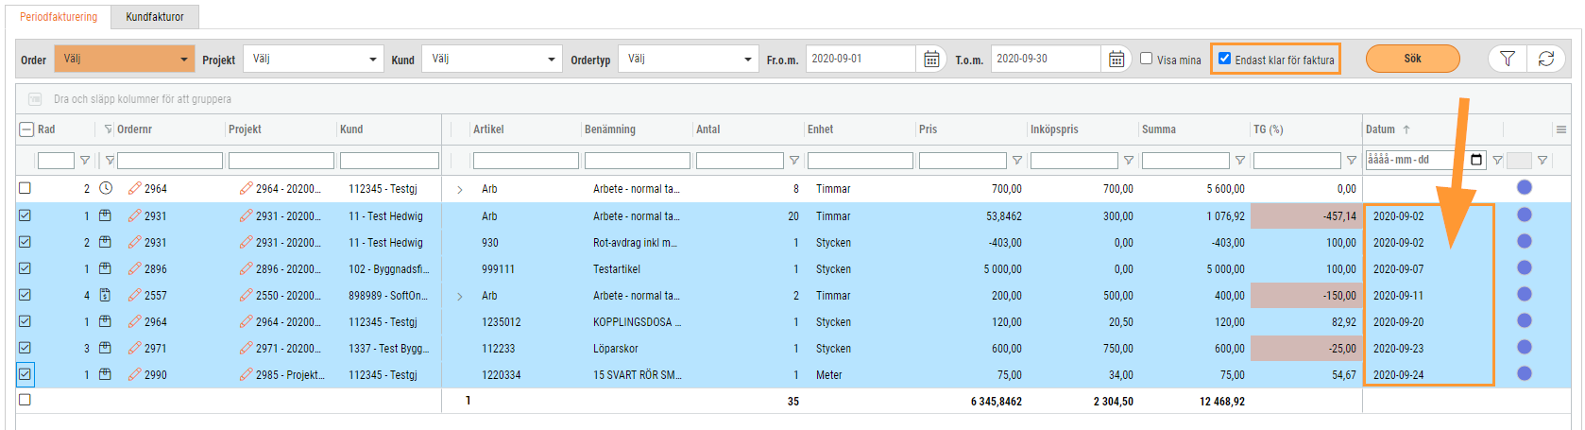Click the Artikel column filter input
Viewport: 1585px width, 430px height.
[x=526, y=161]
